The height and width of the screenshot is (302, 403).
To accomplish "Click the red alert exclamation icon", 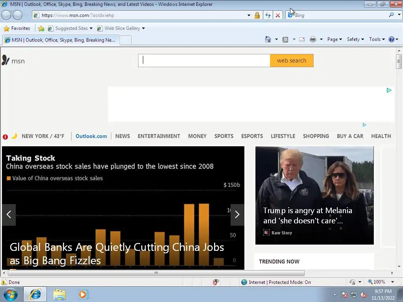I will 5,137.
